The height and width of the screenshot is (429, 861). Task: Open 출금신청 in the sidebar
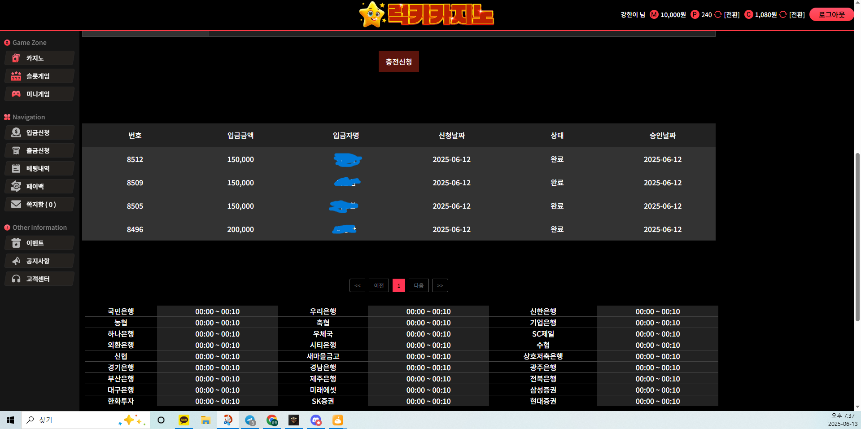[x=39, y=150]
